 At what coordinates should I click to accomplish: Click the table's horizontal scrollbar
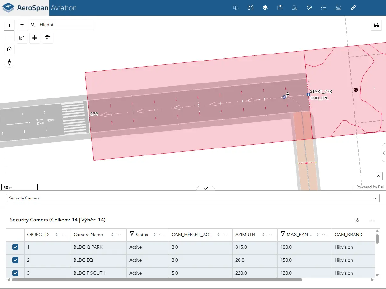[157, 280]
